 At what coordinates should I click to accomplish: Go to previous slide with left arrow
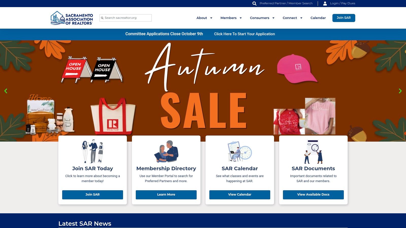coord(6,91)
